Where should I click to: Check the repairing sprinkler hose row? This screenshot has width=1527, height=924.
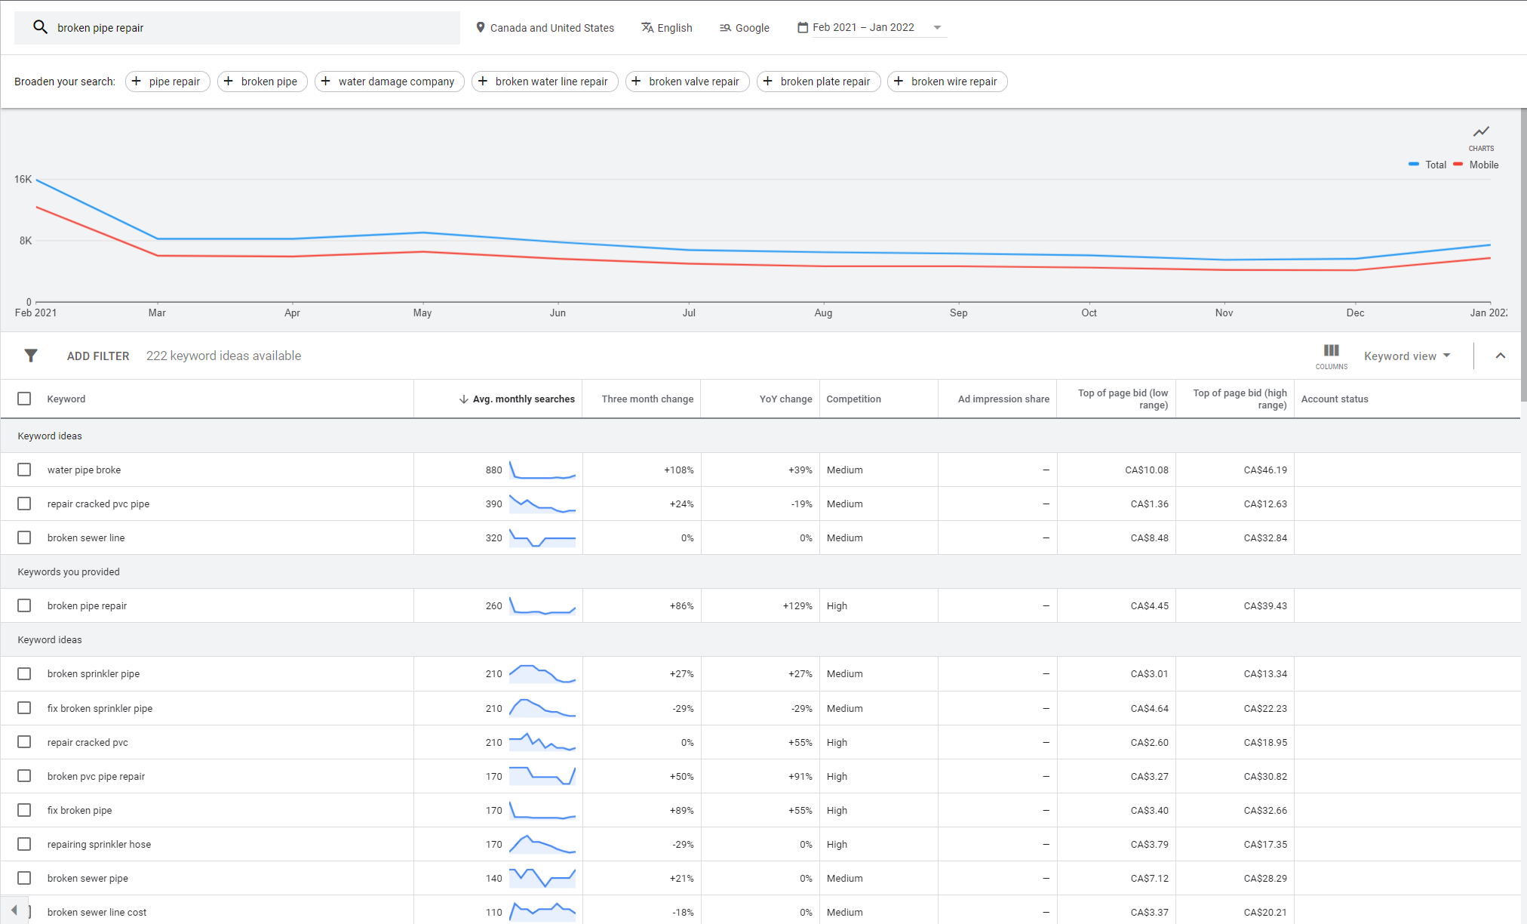[x=24, y=844]
